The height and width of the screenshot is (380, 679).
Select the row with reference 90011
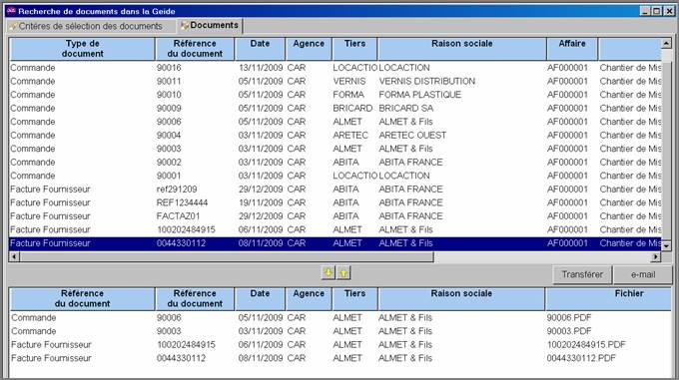336,81
